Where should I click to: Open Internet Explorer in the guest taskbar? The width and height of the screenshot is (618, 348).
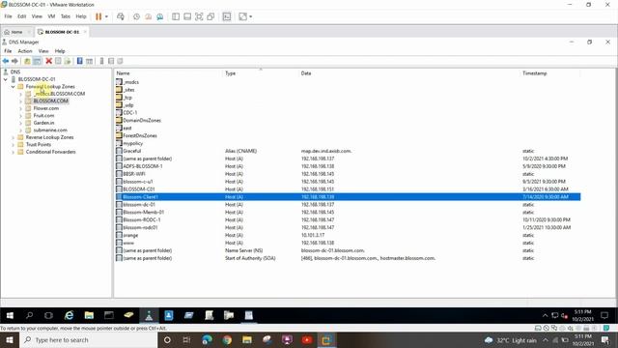pos(69,315)
